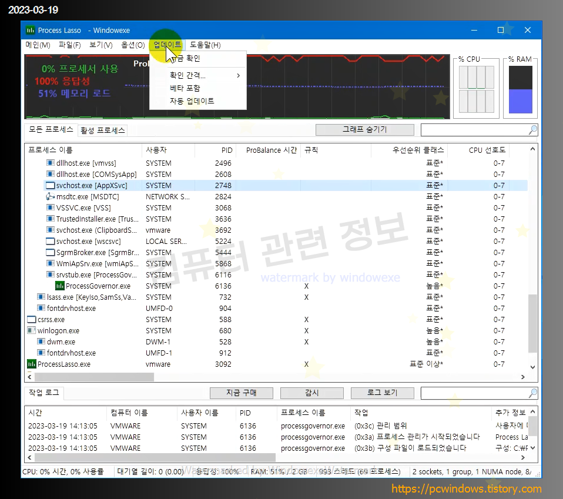The image size is (563, 499).
Task: Select the 작업 로그 tab
Action: [x=44, y=393]
